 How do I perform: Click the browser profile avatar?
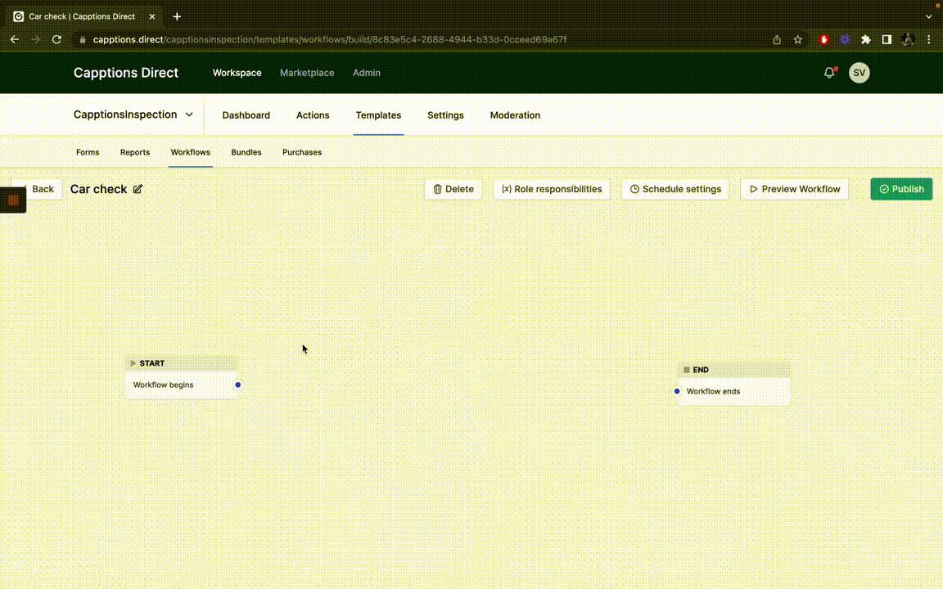coord(908,39)
